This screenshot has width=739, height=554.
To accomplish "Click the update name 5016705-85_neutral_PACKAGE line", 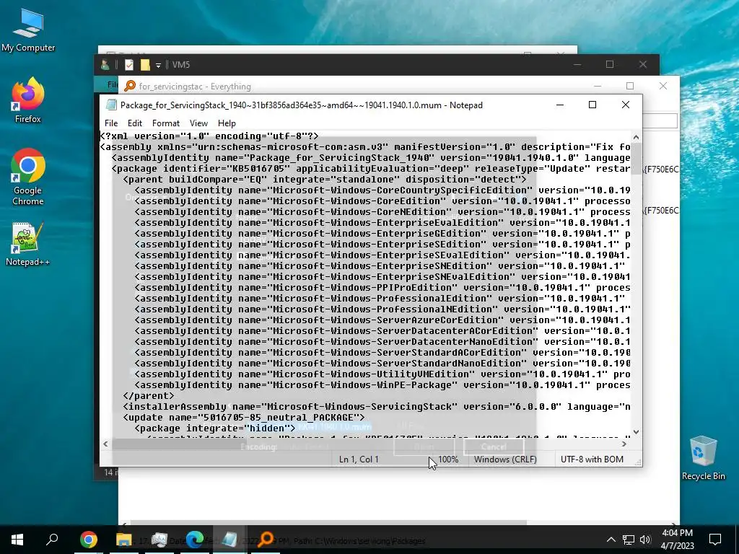I will [244, 418].
